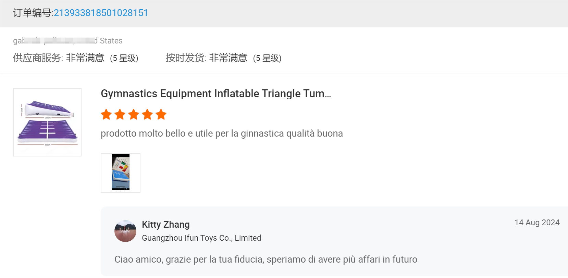Click the 订单编号 order header label
568x278 pixels.
(x=33, y=13)
